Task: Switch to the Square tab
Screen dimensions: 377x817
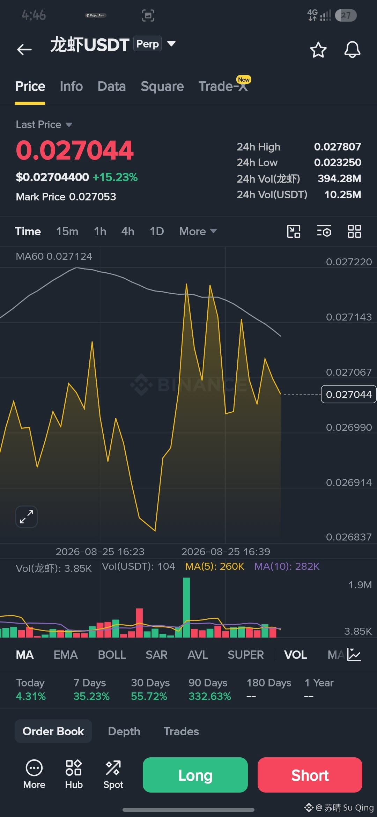Action: [x=162, y=87]
